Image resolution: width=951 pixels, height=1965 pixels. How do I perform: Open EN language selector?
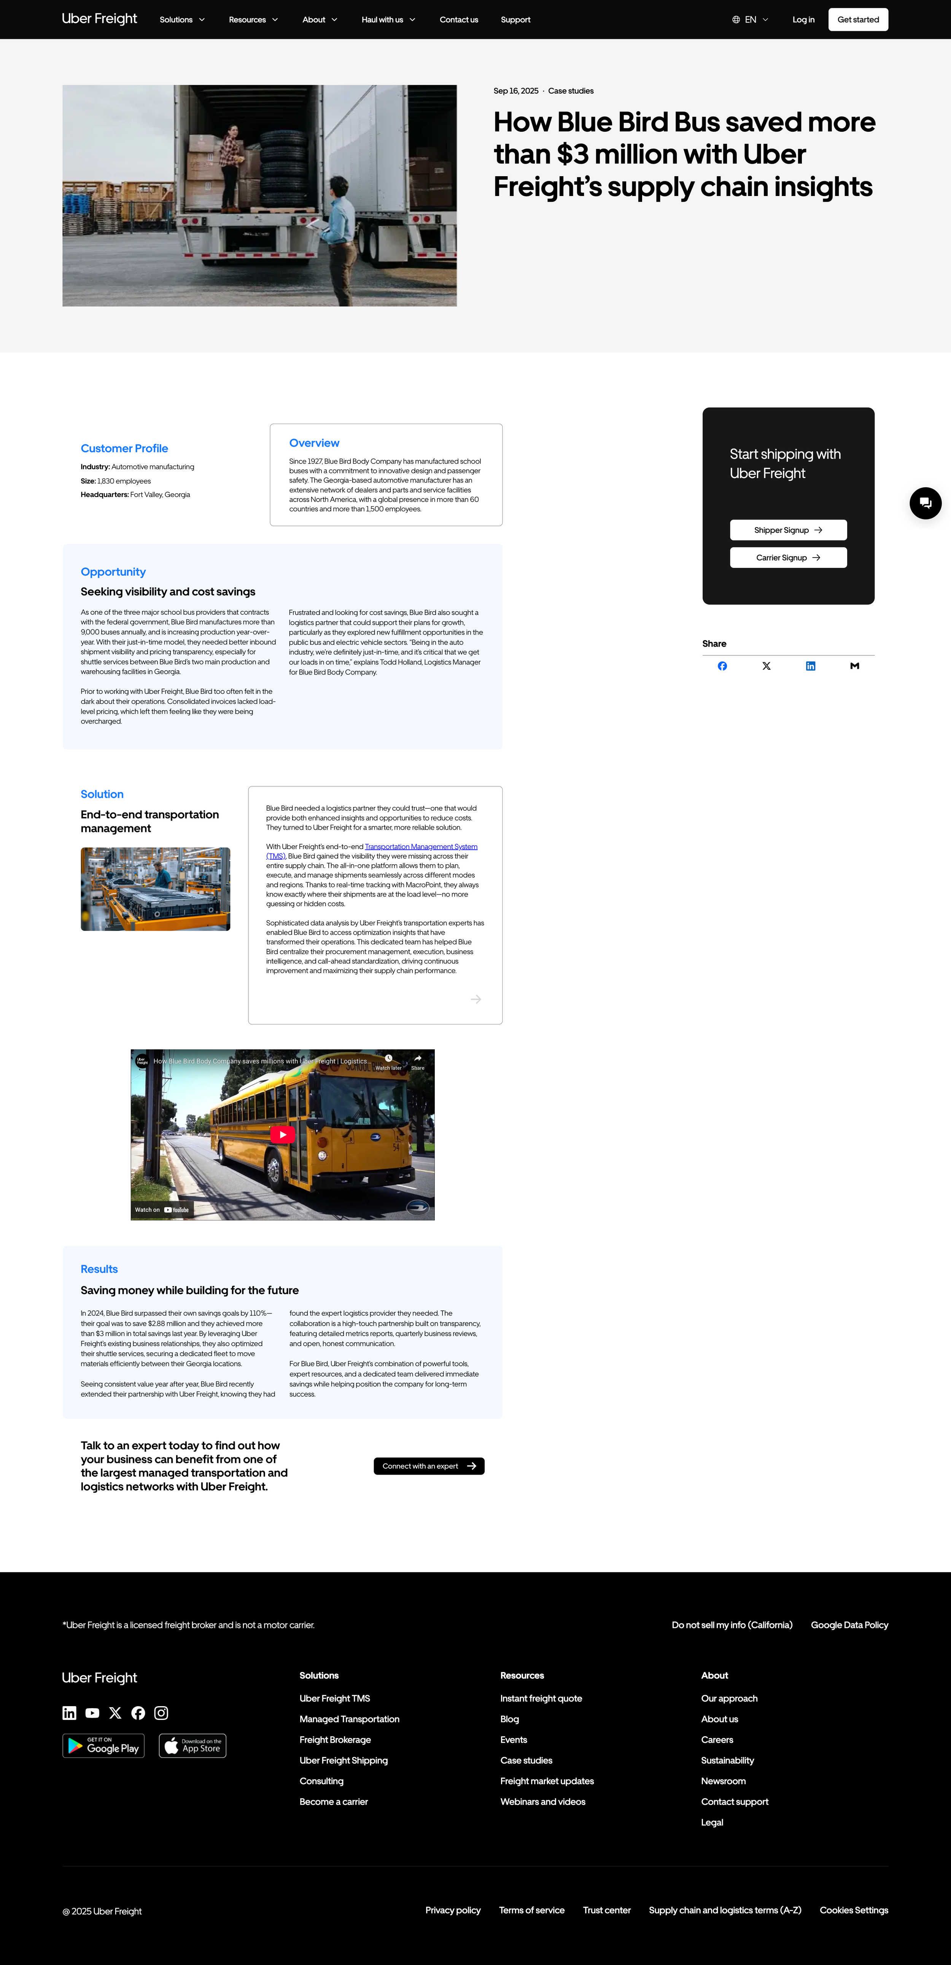751,20
